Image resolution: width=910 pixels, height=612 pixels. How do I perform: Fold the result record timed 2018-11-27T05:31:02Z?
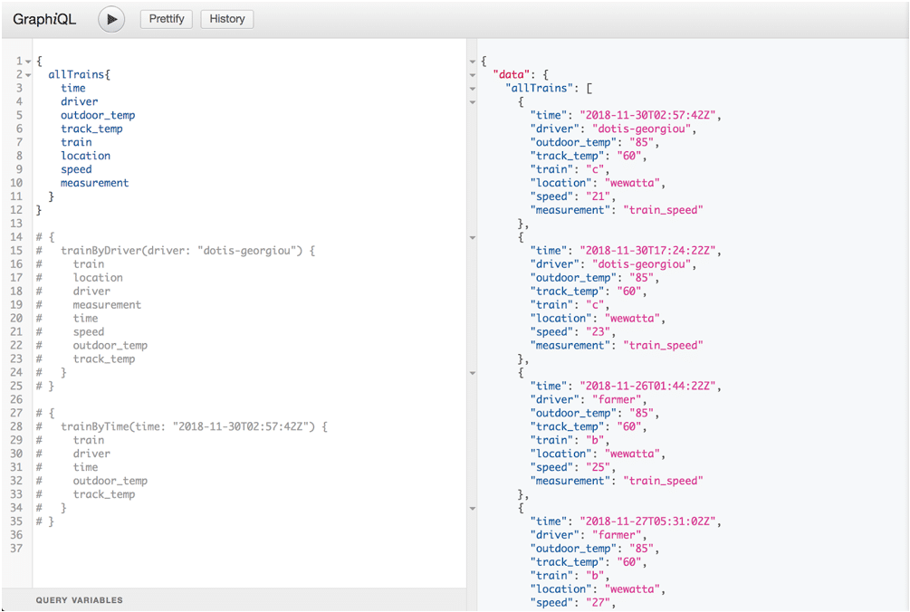point(472,508)
